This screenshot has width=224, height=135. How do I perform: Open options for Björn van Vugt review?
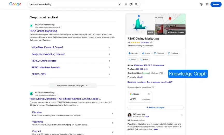(182, 115)
